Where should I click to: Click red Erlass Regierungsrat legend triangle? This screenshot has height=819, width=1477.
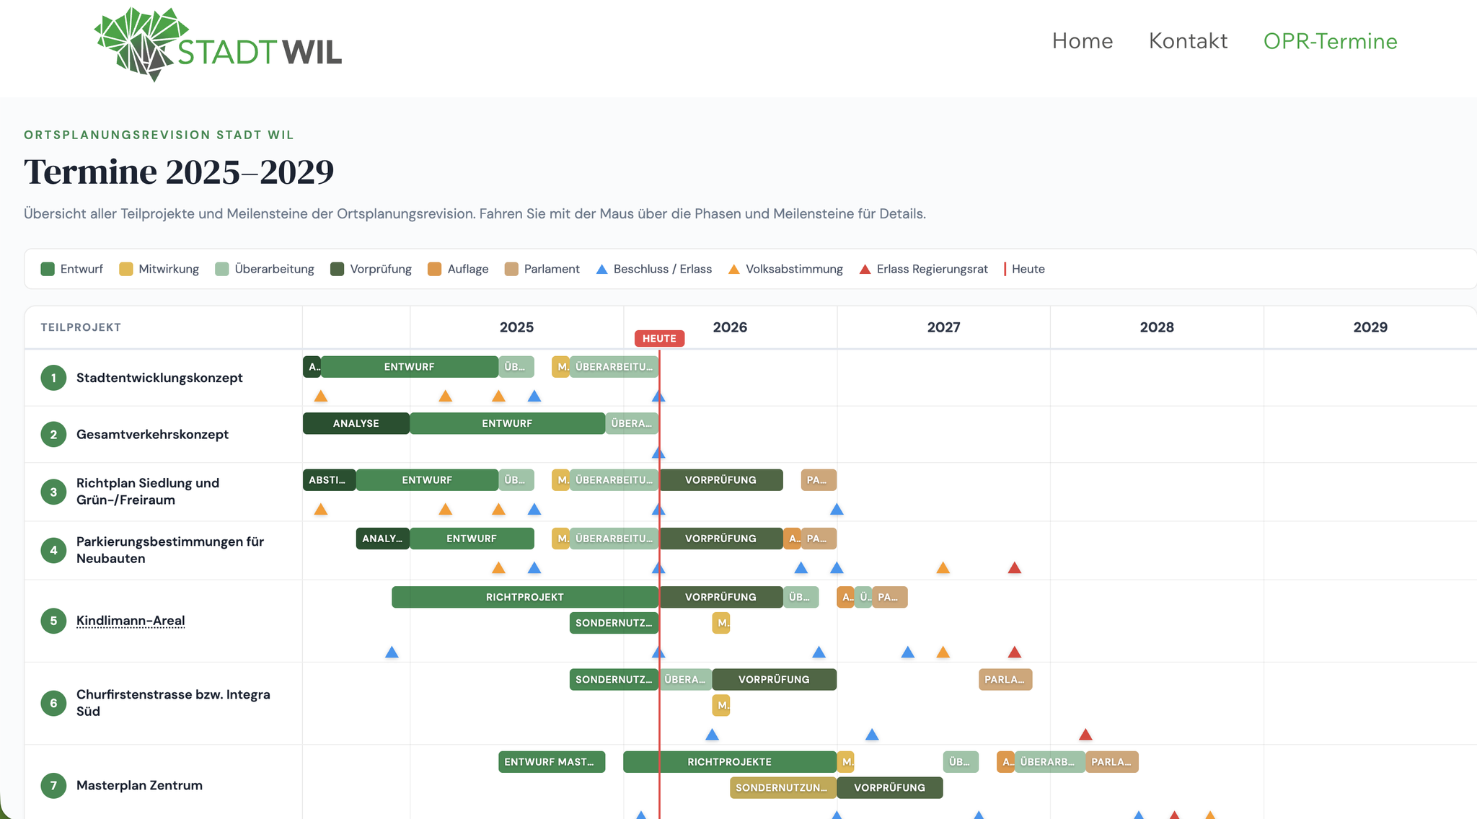[865, 270]
